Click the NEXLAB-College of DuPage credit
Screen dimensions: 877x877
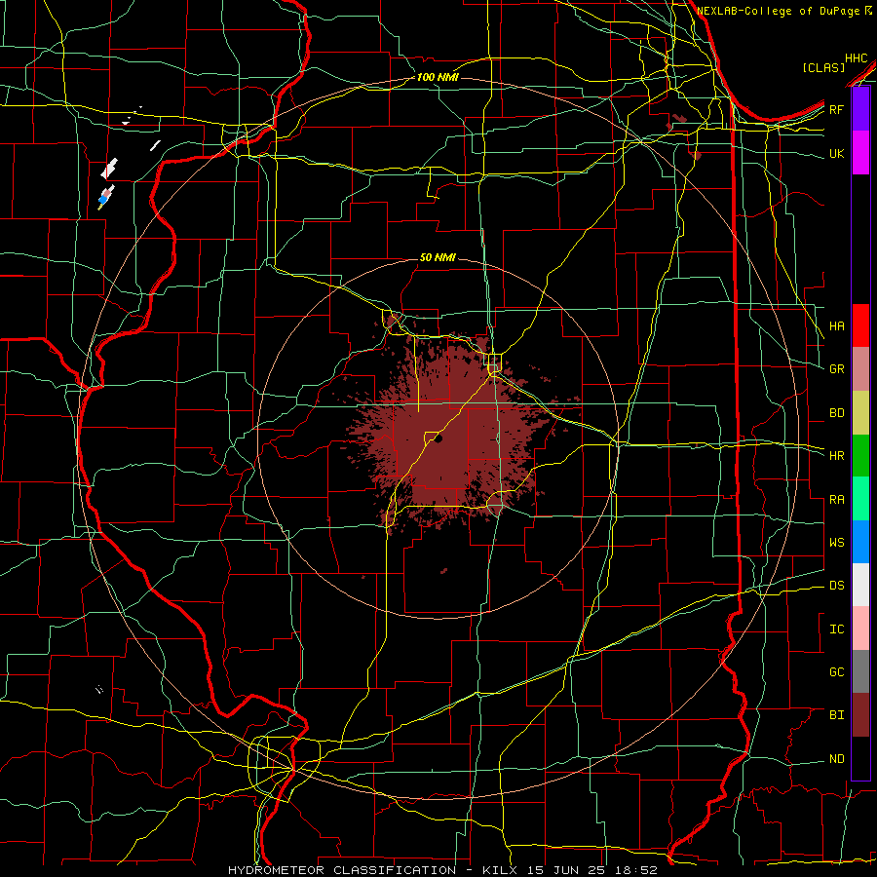tap(781, 11)
